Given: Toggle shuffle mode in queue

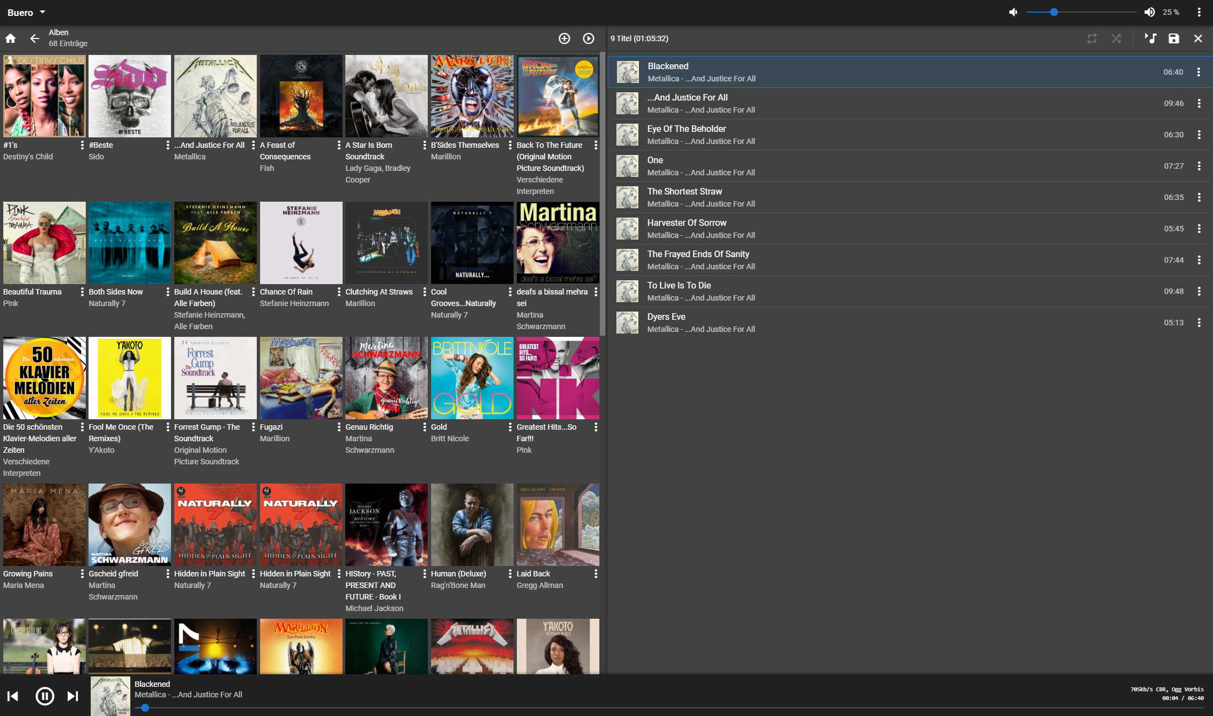Looking at the screenshot, I should click(1116, 38).
